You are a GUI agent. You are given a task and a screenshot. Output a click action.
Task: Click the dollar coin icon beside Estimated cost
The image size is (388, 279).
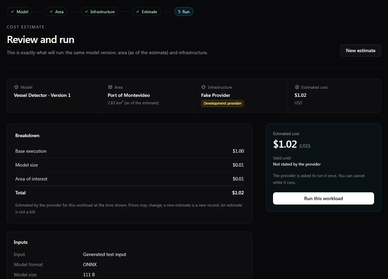click(297, 87)
